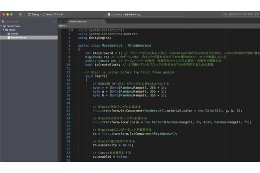Click the ソリューションを読み込みました status message

pyautogui.click(x=126, y=15)
